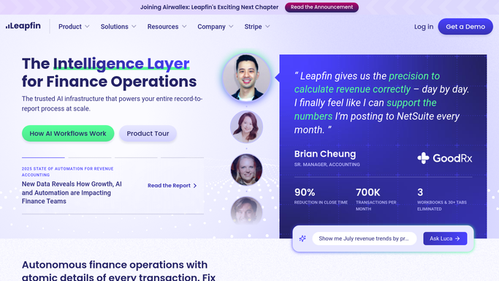Open the Resources nav item
The width and height of the screenshot is (499, 281).
[163, 27]
